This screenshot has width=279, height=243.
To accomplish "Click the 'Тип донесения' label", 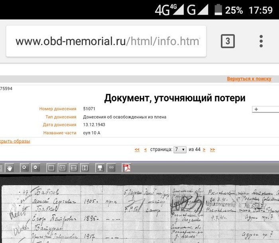I will point(61,117).
